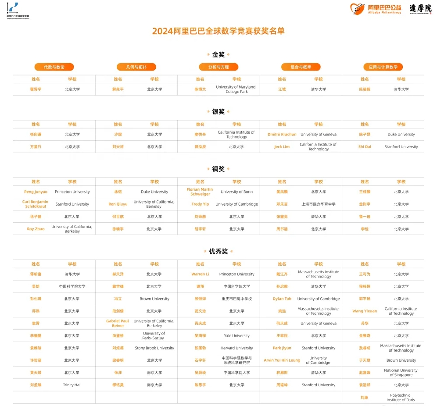
Task: Select the 分析与方程 track
Action: [x=218, y=67]
